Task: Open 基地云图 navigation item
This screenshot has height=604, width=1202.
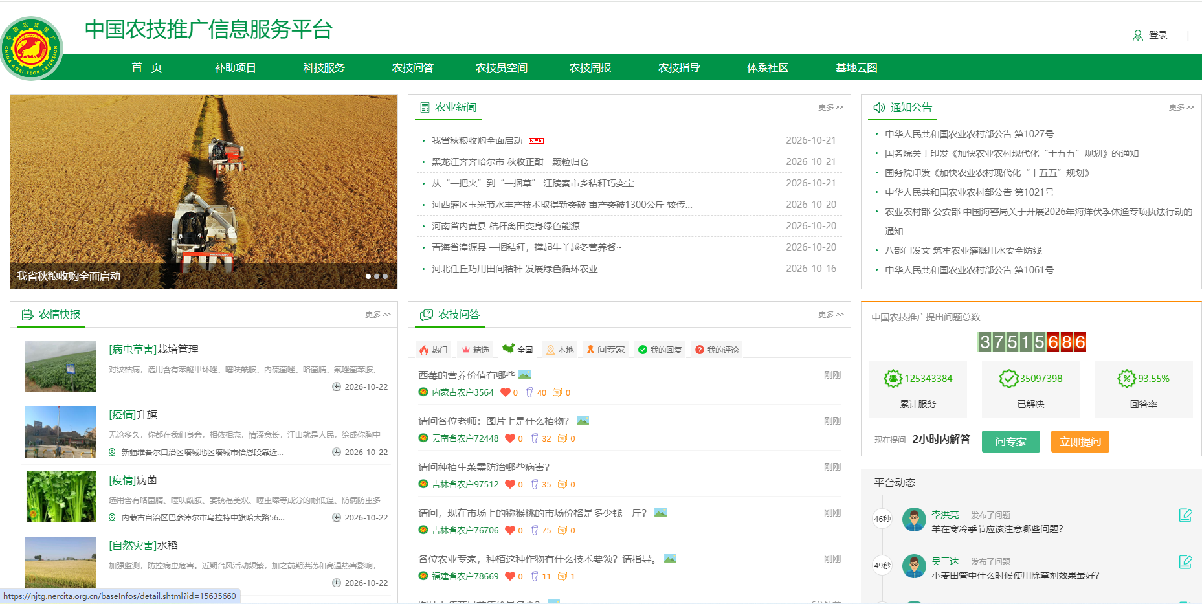Action: 856,67
